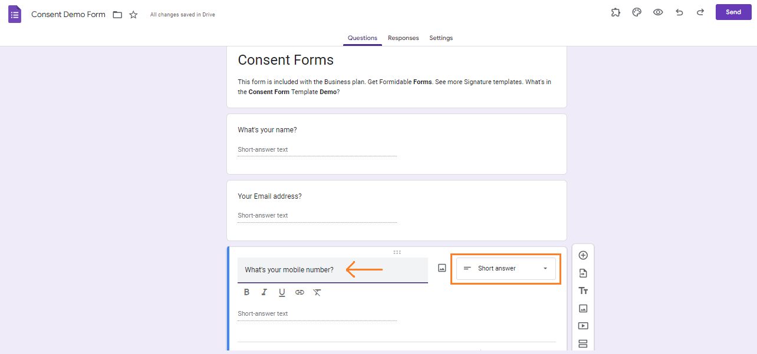757x354 pixels.
Task: Add a new question using the plus icon
Action: point(582,255)
